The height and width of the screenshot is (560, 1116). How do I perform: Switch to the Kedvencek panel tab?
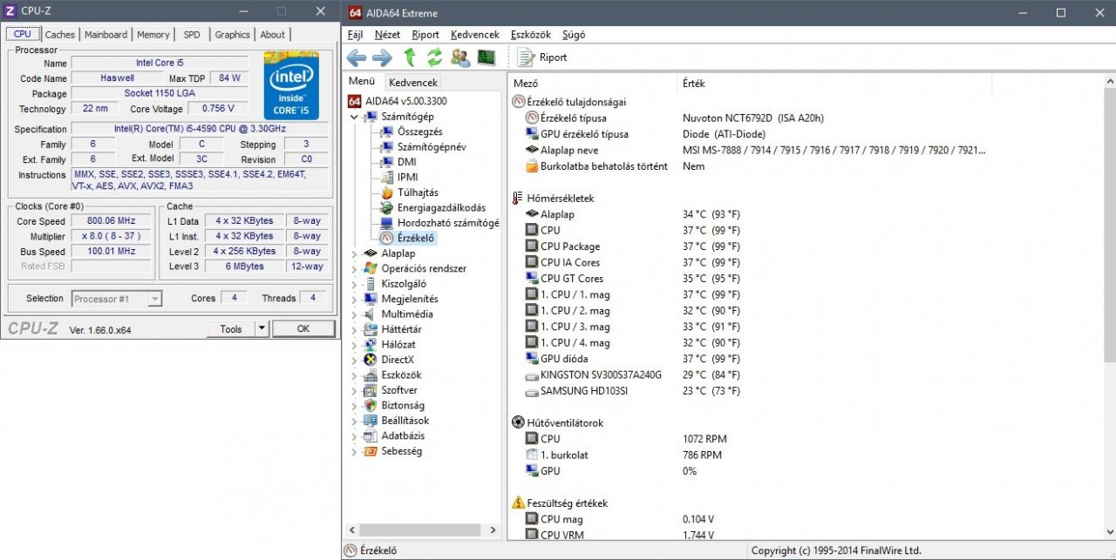(413, 83)
